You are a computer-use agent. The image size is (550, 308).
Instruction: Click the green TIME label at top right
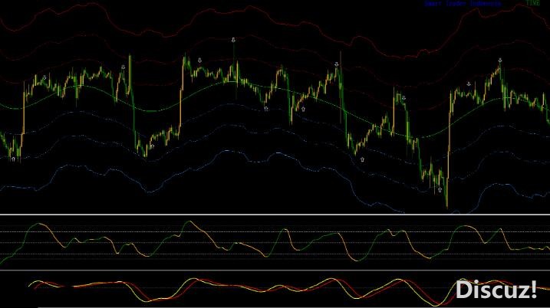click(532, 3)
